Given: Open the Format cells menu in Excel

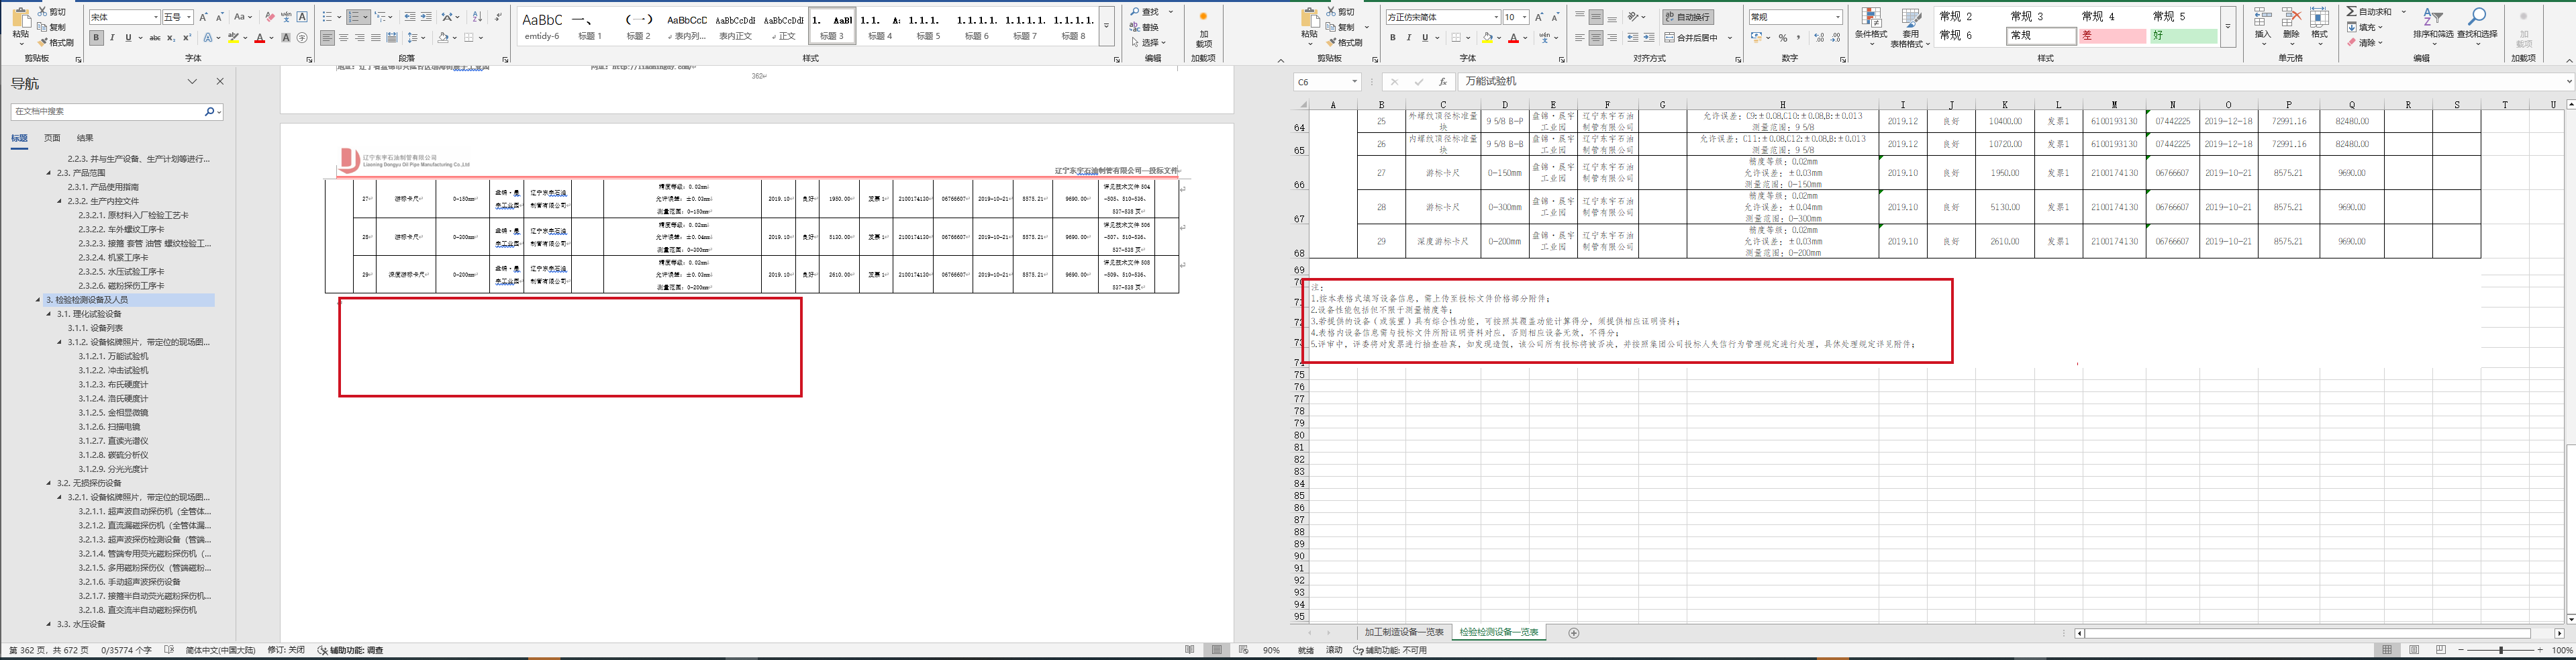Looking at the screenshot, I should coord(2320,27).
